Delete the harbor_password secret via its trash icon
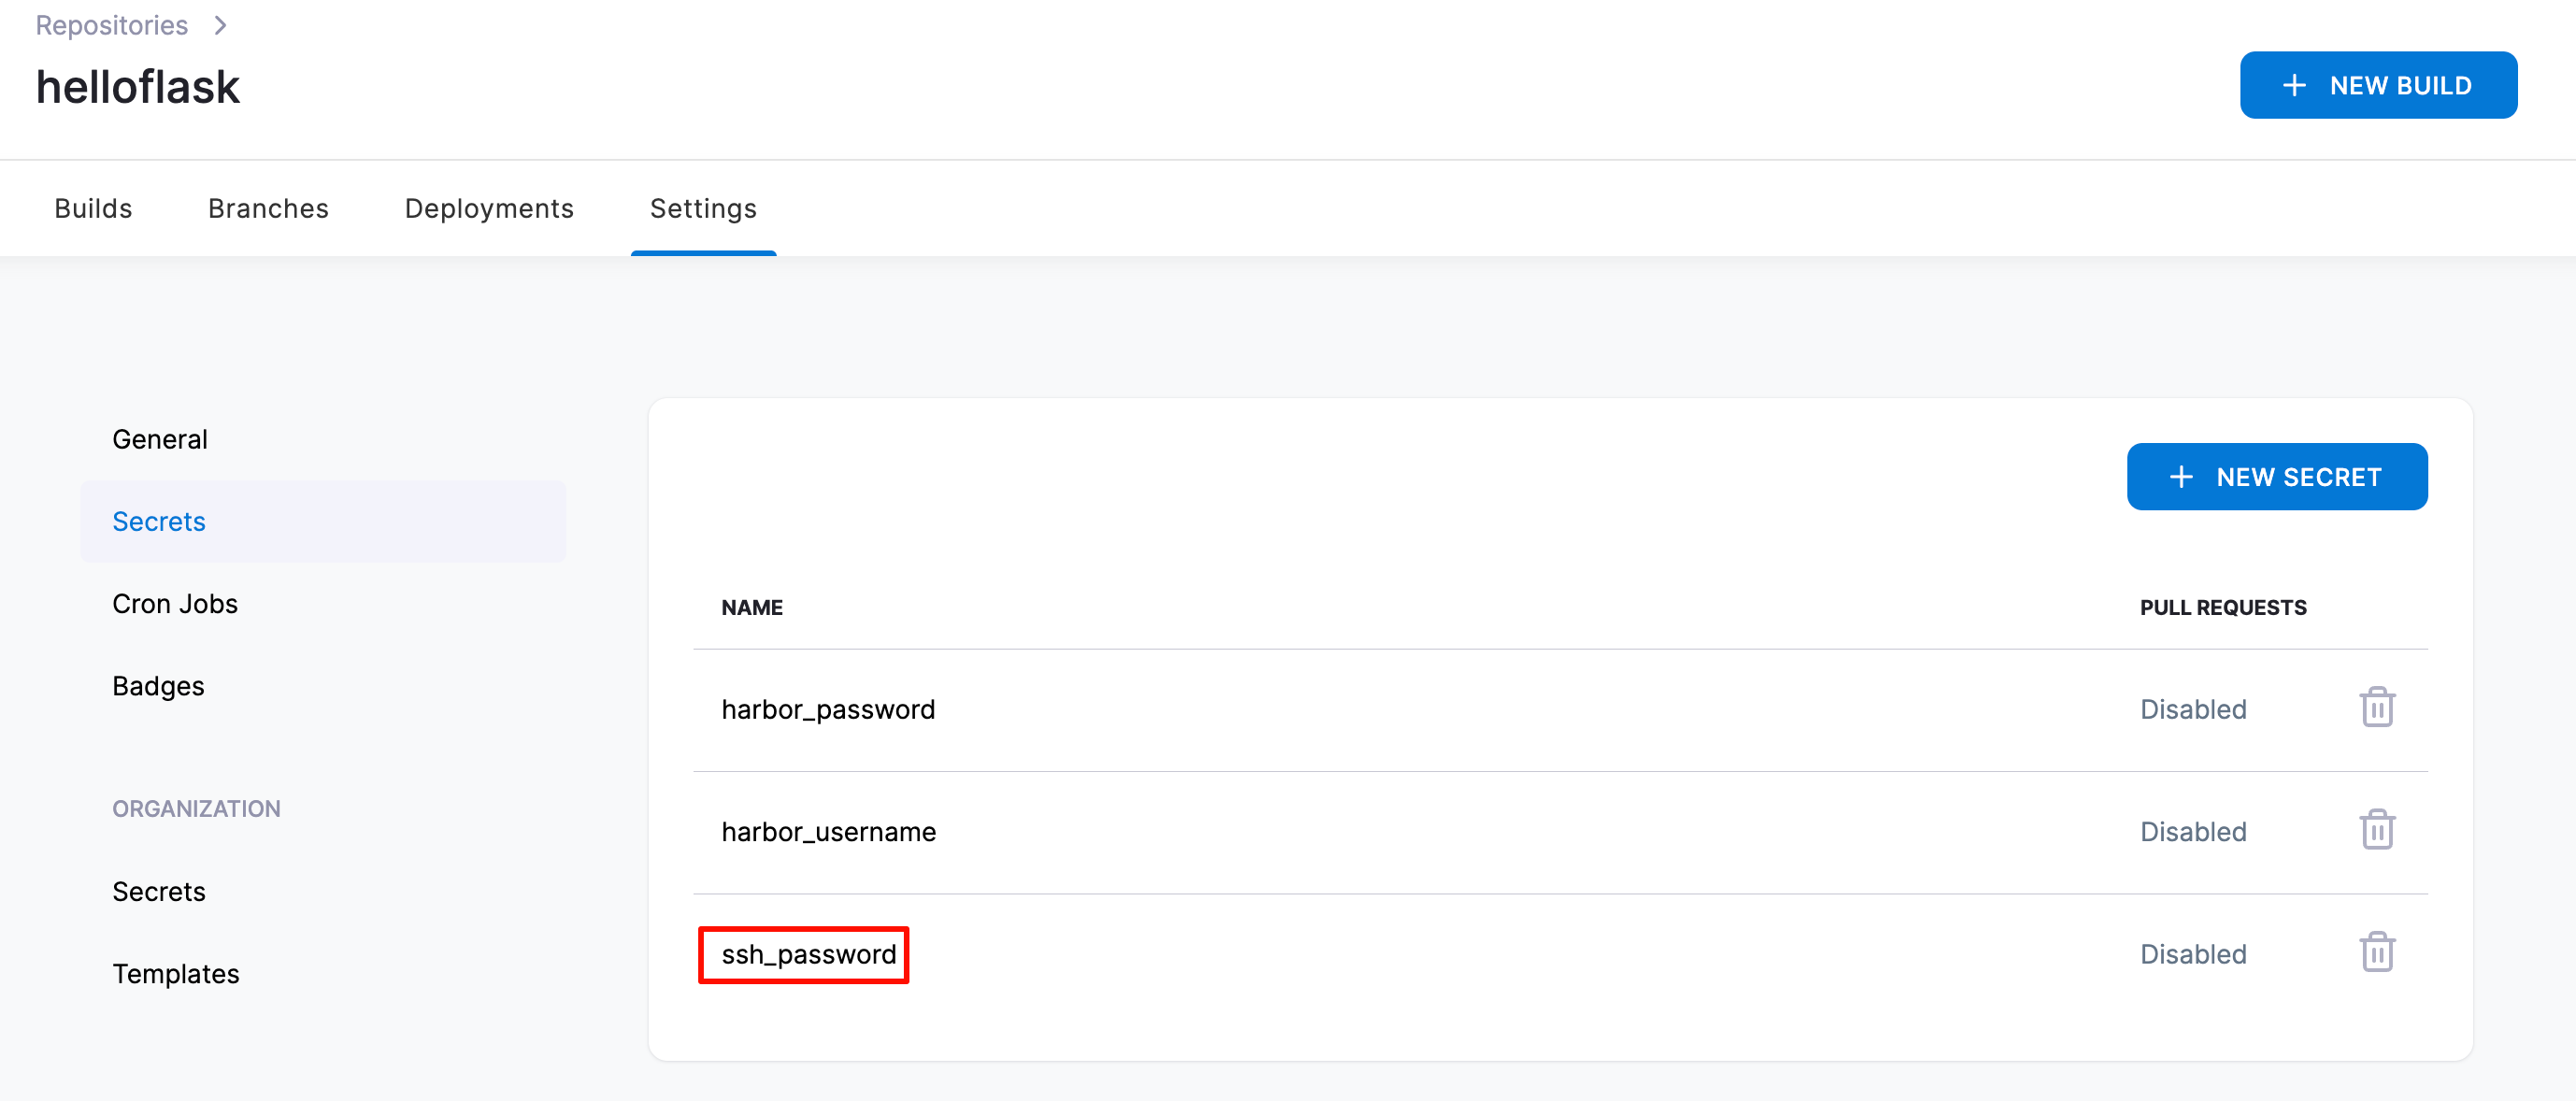The image size is (2576, 1101). coord(2376,708)
